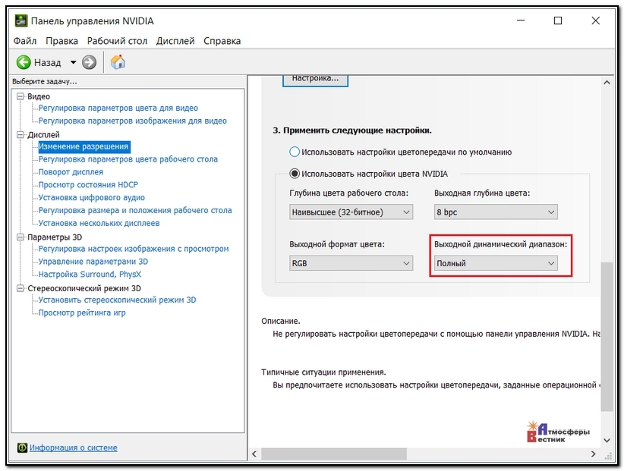Open Настройка Surround, PhysX
This screenshot has width=624, height=471.
click(90, 275)
